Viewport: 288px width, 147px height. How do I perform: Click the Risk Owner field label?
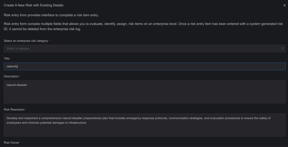coord(11,143)
